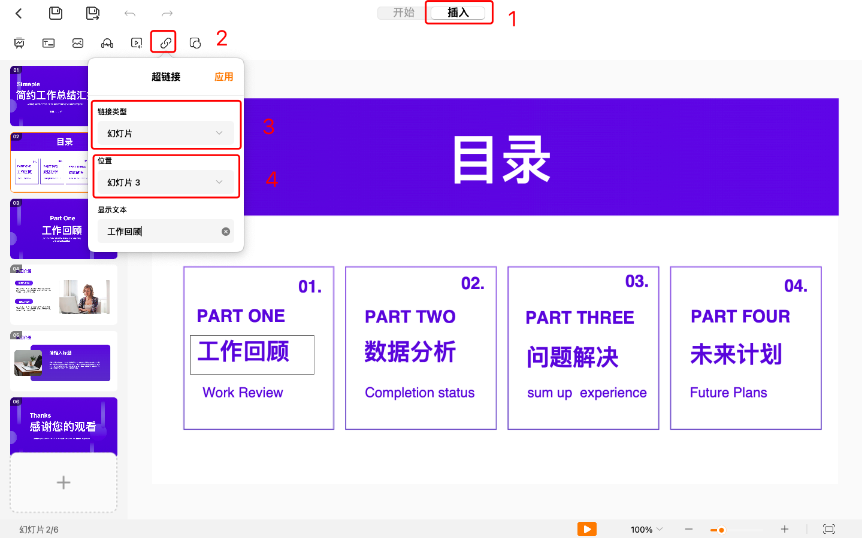
Task: Click the back arrow button
Action: pos(18,13)
